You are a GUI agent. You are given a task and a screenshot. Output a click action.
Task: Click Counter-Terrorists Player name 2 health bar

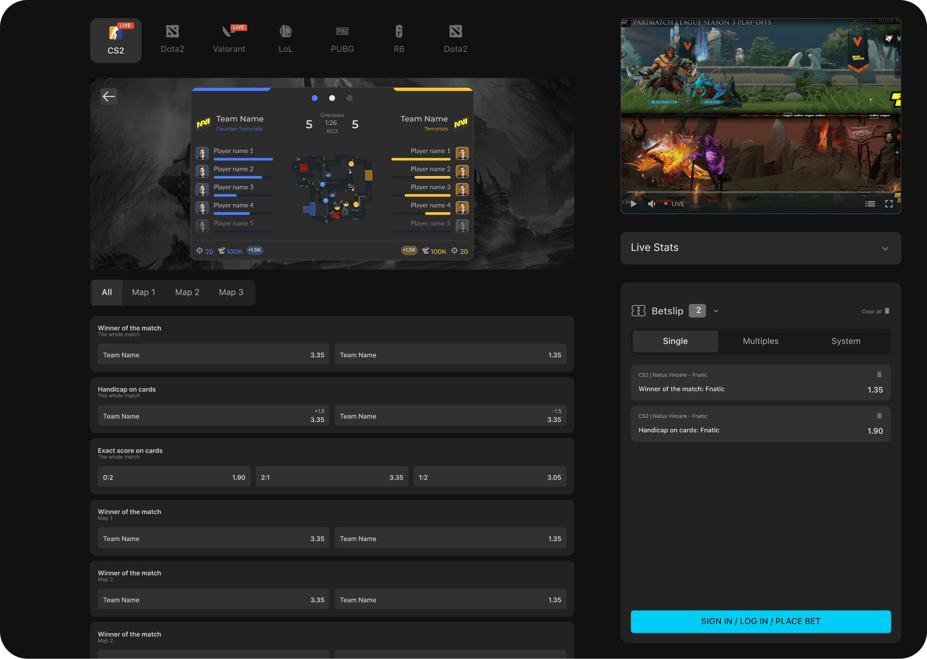pos(243,177)
